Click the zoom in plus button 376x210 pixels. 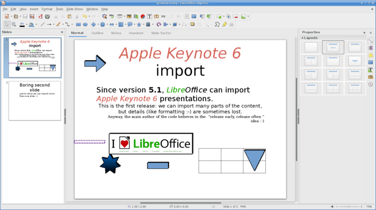[x=361, y=206]
